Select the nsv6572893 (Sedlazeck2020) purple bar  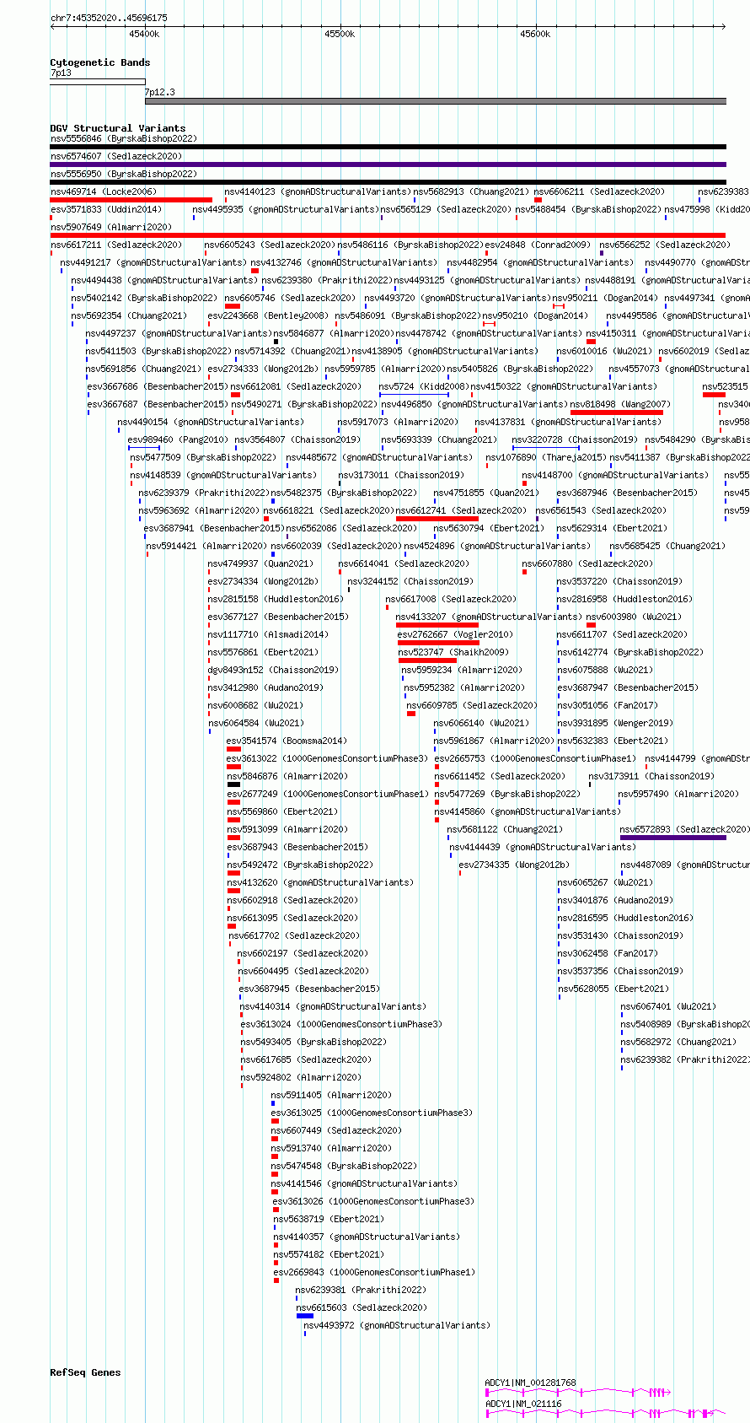pos(673,838)
